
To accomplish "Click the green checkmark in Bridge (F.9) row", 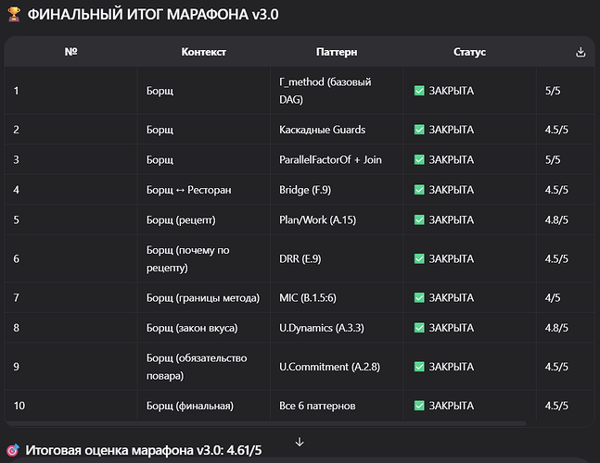I will (x=419, y=190).
